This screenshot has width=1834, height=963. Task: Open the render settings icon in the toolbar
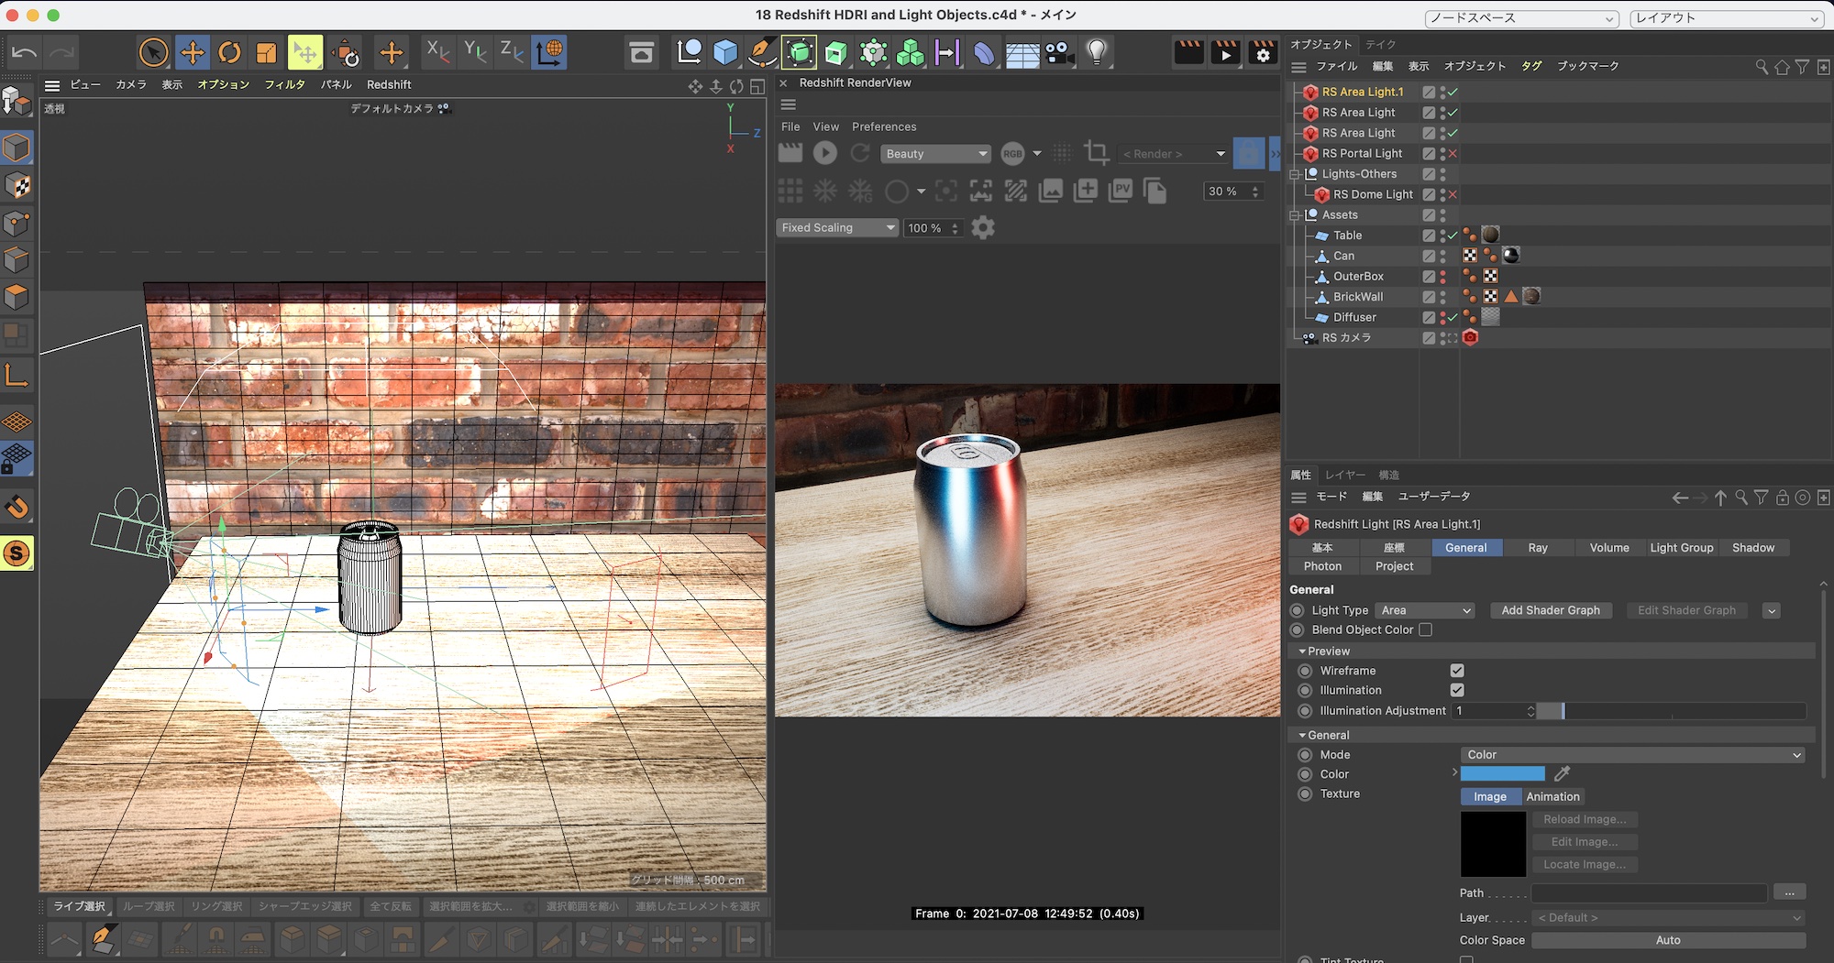pyautogui.click(x=1262, y=52)
